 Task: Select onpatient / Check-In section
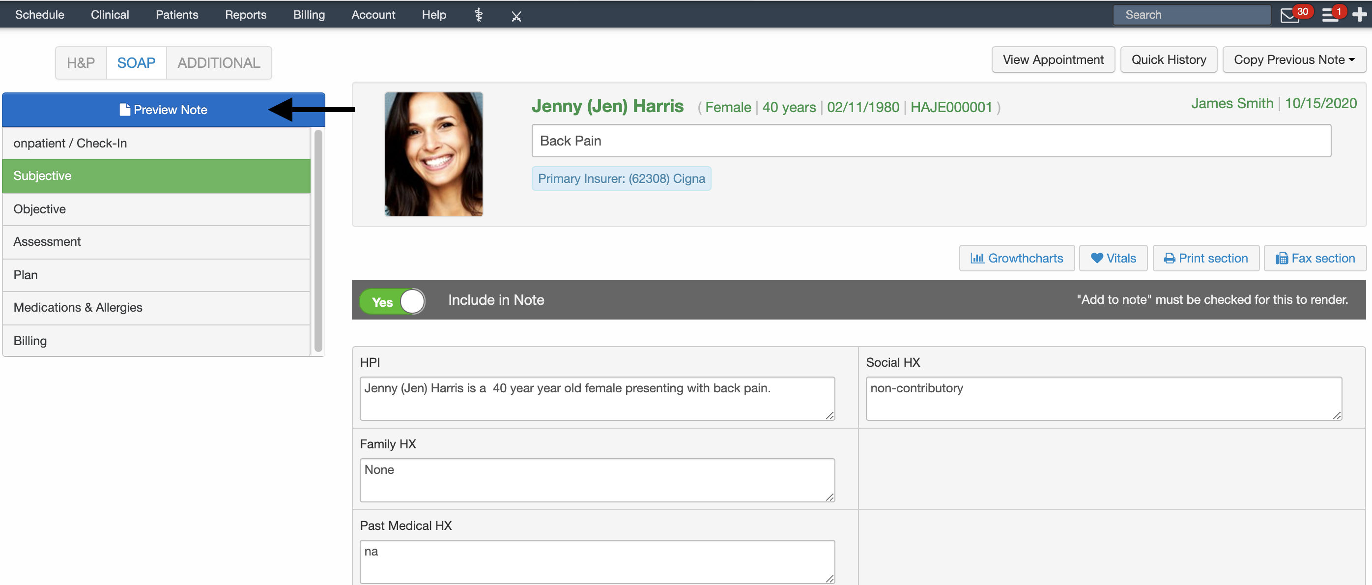click(x=156, y=143)
